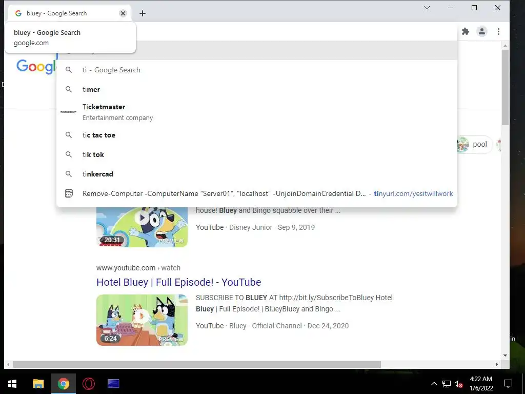Click 'YouTube · Bluey - Official Channel' source text
Viewport: 525px width, 394px height.
click(249, 326)
